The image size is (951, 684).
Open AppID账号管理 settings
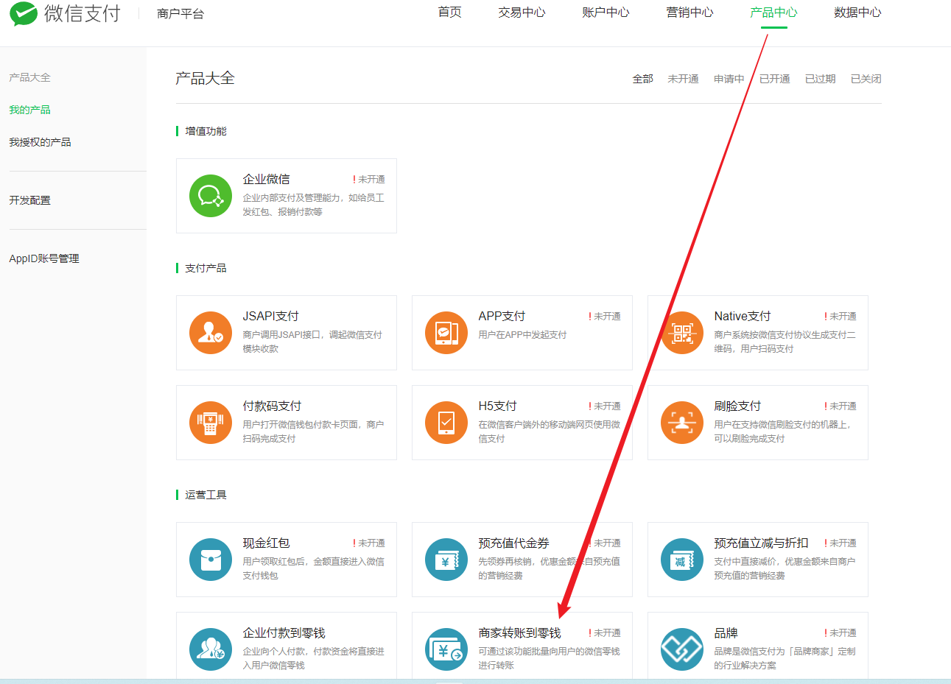coord(45,258)
